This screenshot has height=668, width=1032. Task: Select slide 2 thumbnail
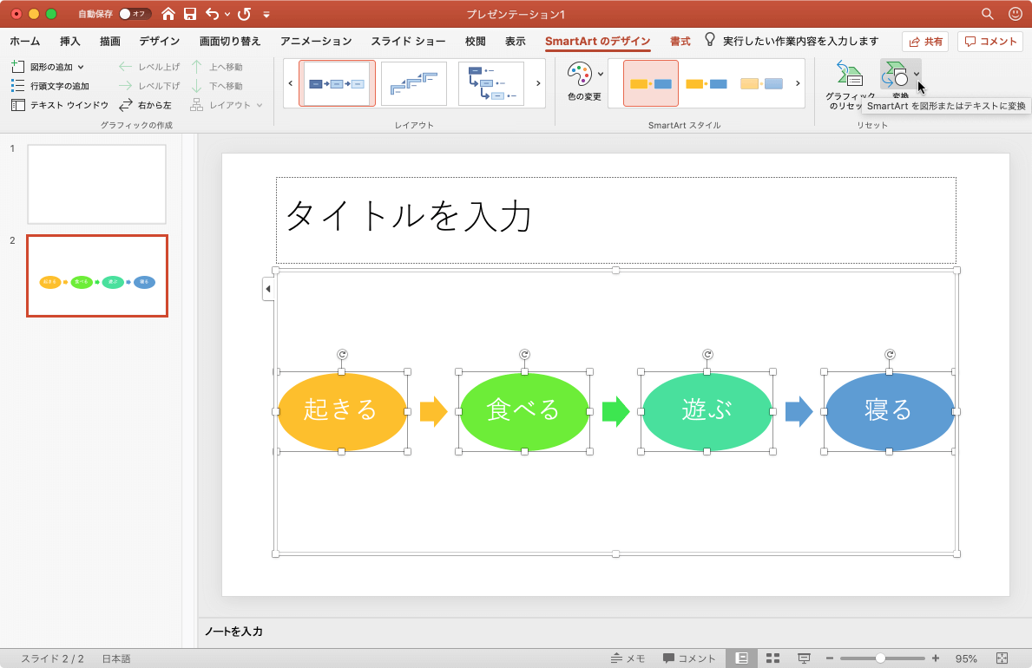point(96,276)
